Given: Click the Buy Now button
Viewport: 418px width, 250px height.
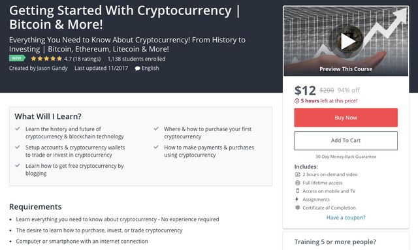Looking at the screenshot, I should tap(346, 117).
